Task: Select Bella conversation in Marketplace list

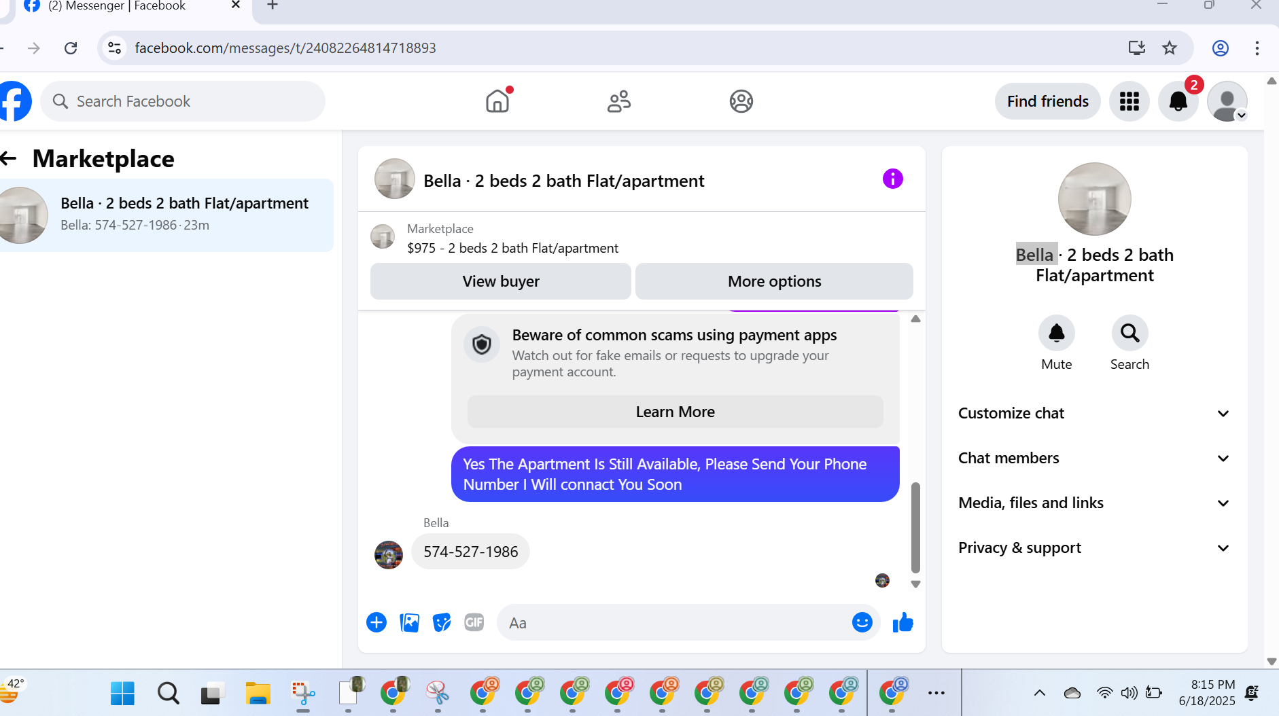Action: point(167,215)
